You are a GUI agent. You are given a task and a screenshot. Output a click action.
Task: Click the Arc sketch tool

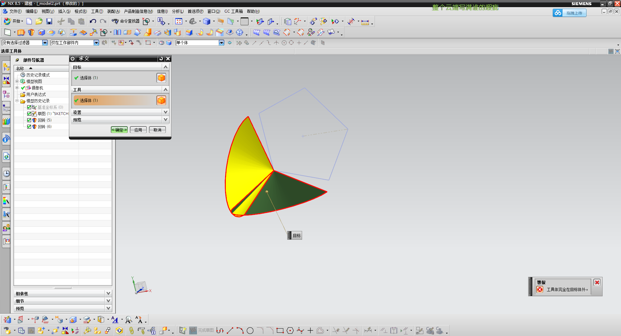click(240, 331)
